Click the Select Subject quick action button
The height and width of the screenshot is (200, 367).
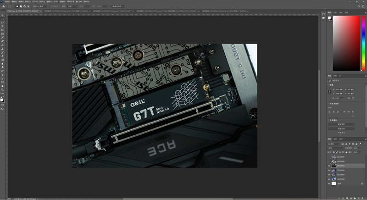coord(341,128)
